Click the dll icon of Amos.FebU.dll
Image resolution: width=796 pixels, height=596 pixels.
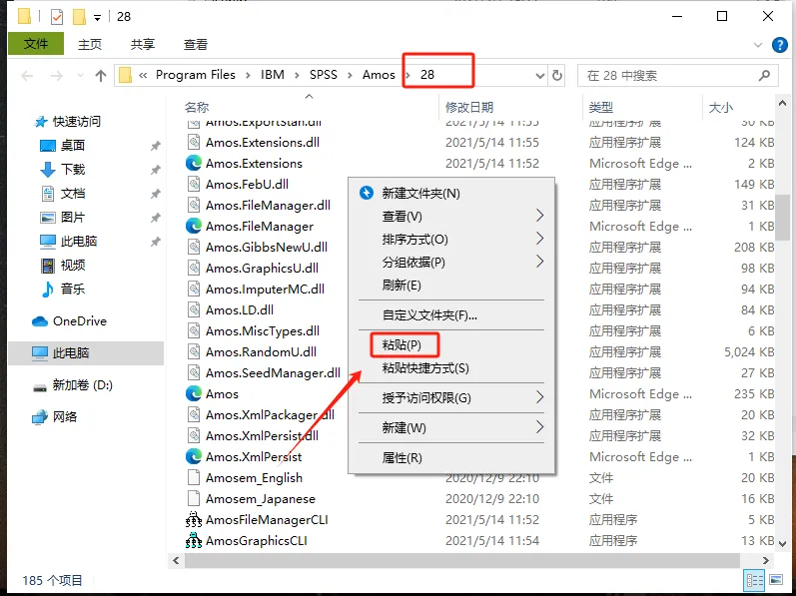coord(194,184)
